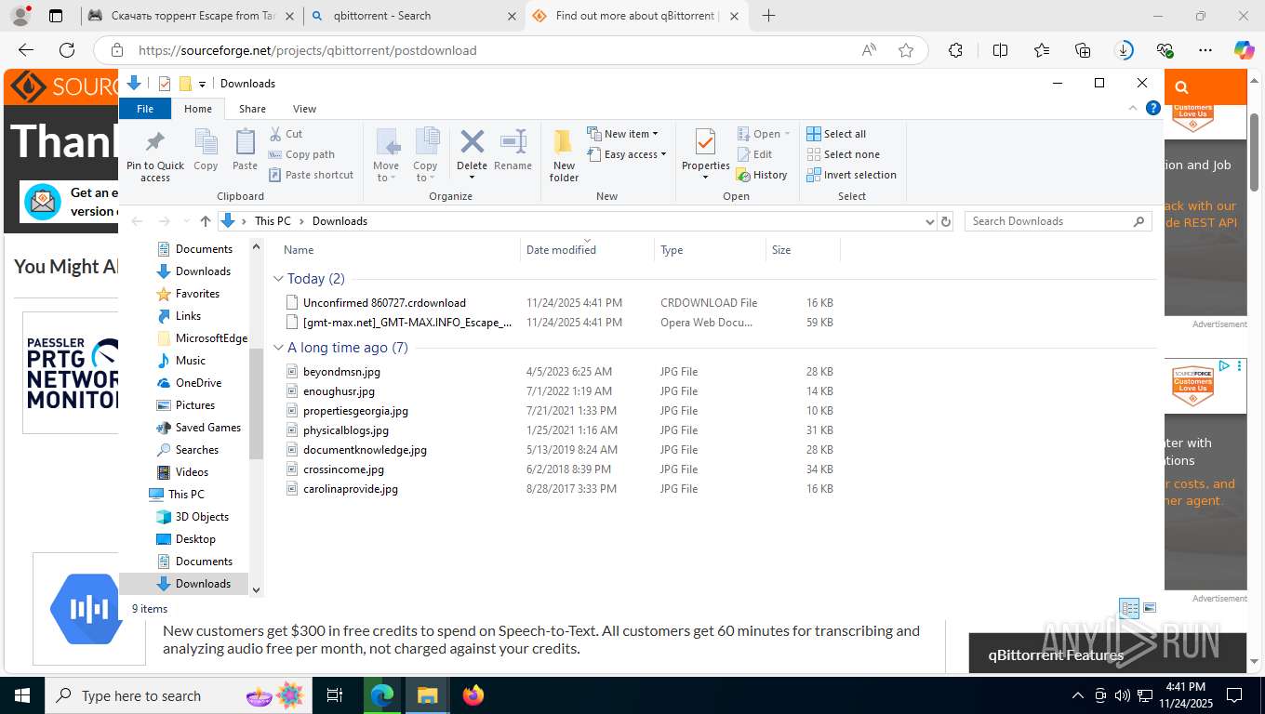1265x714 pixels.
Task: Open the File menu tab
Action: pos(145,109)
